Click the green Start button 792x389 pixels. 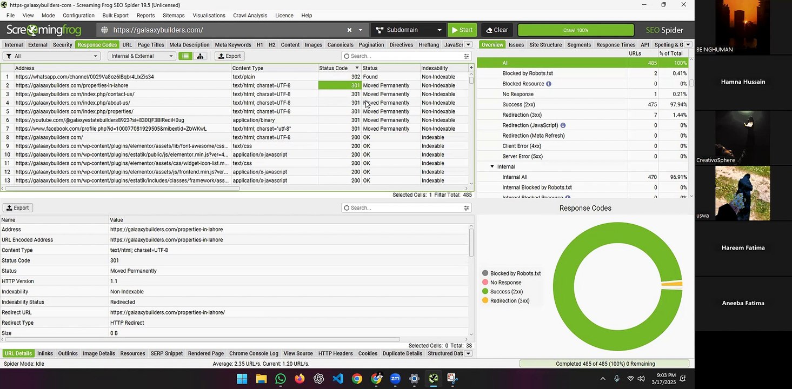(x=462, y=30)
